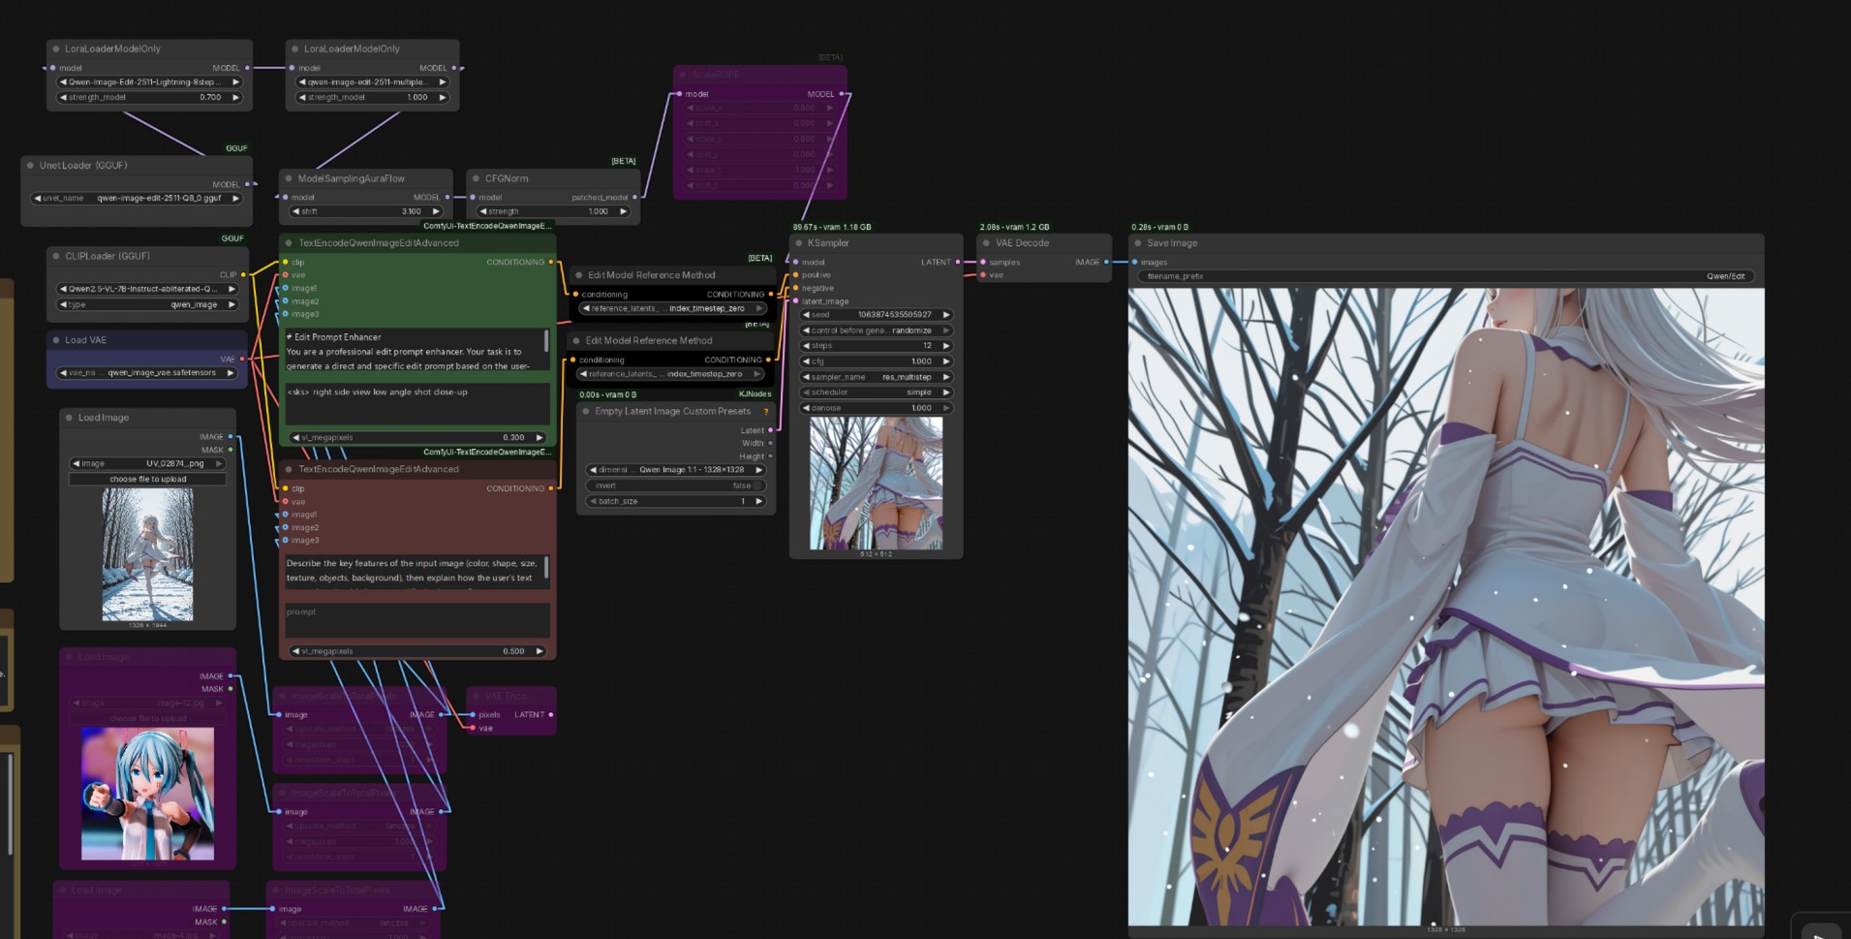Viewport: 1851px width, 939px height.
Task: Click the negative input socket on KSampler
Action: coord(795,288)
